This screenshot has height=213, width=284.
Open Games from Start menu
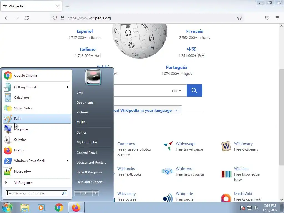pyautogui.click(x=82, y=133)
